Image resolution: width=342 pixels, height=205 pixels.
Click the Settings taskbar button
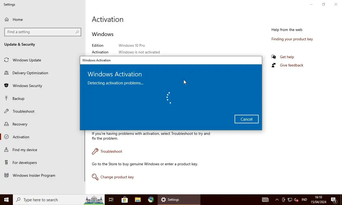coord(179,200)
